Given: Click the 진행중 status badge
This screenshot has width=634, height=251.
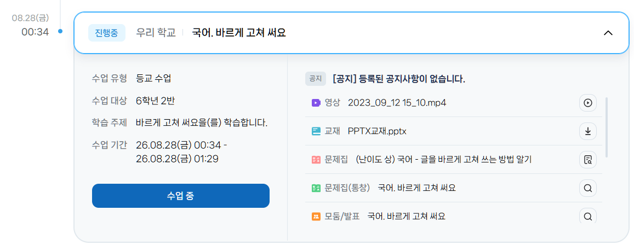Looking at the screenshot, I should [107, 33].
